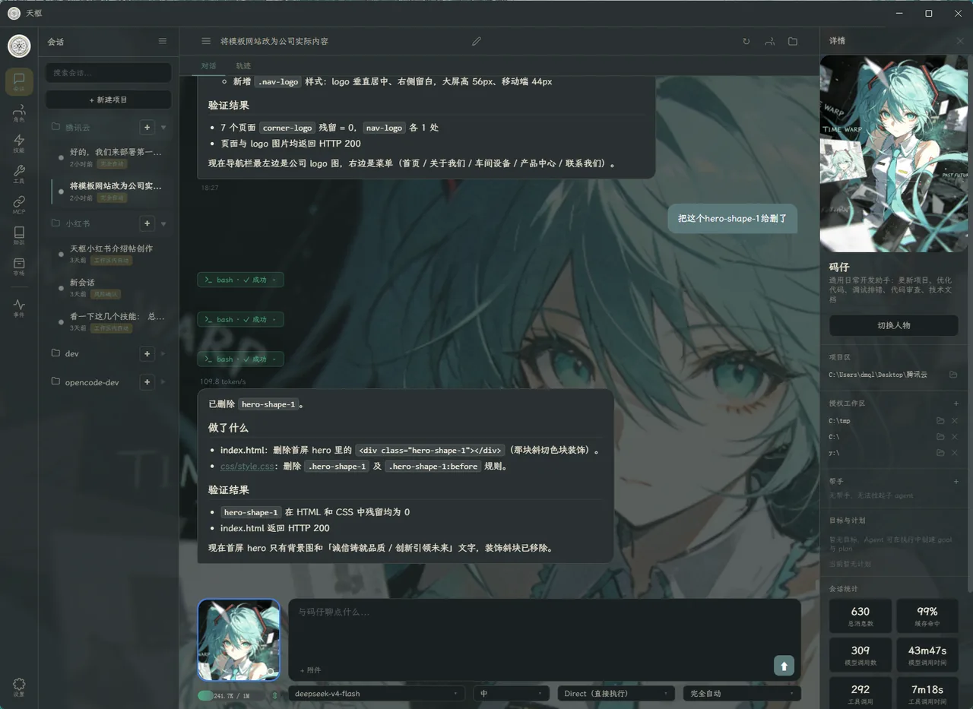Screen dimensions: 973x709
Task: Click the refresh icon in chat header
Action: pos(746,41)
